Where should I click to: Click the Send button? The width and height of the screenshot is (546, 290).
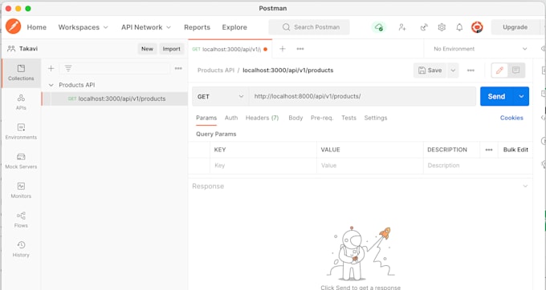[x=497, y=97]
